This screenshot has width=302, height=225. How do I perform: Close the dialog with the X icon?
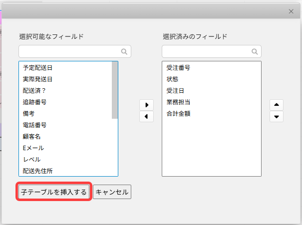(x=292, y=11)
